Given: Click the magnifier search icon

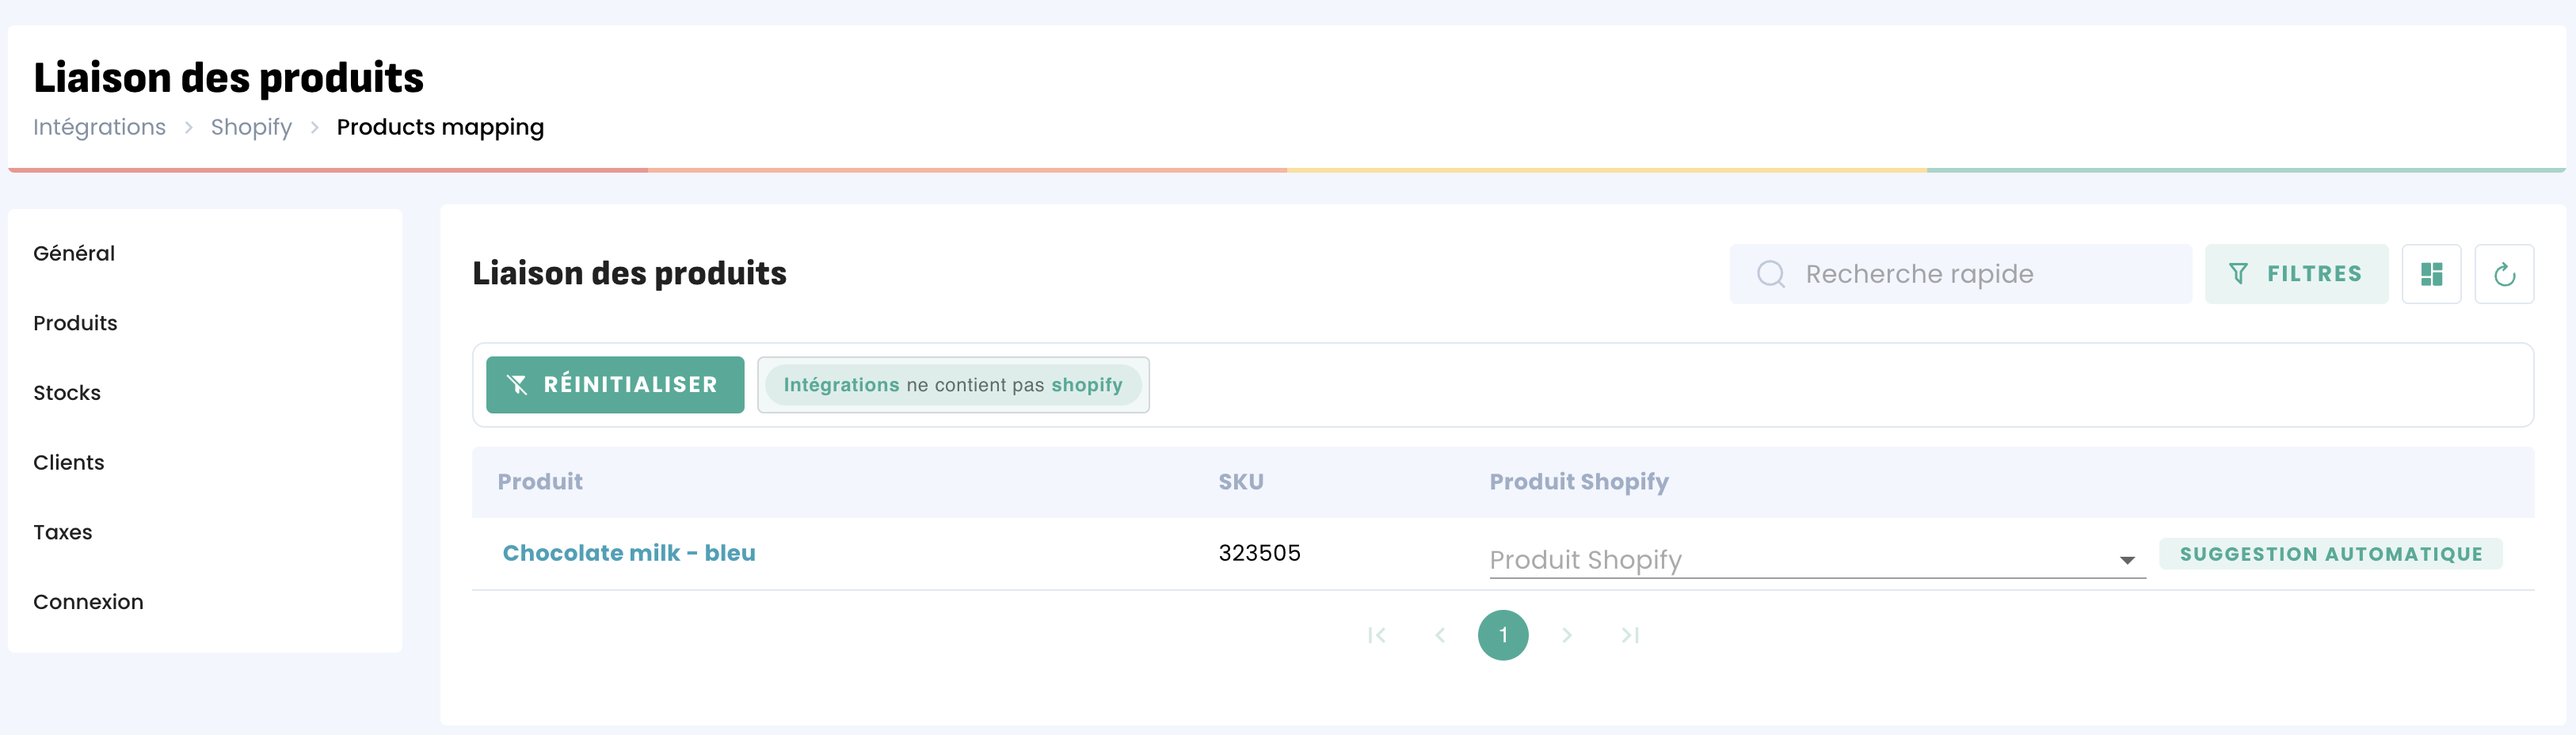Looking at the screenshot, I should (x=1770, y=274).
